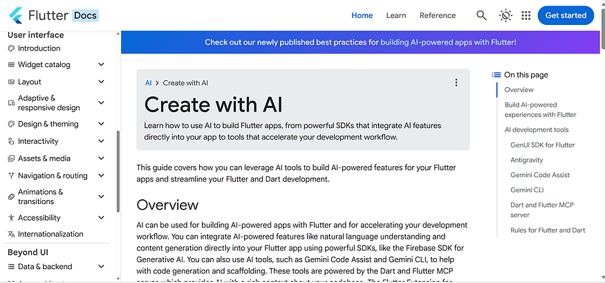Jump to Gemini Code Assist section
The height and width of the screenshot is (283, 605).
tap(540, 175)
